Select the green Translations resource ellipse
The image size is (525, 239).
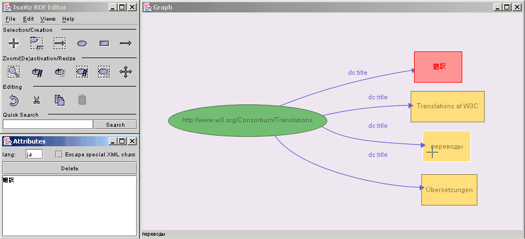247,121
